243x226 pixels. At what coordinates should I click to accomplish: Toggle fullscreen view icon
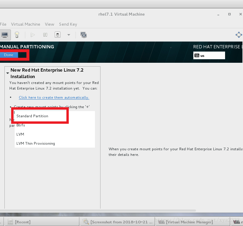coord(239,35)
